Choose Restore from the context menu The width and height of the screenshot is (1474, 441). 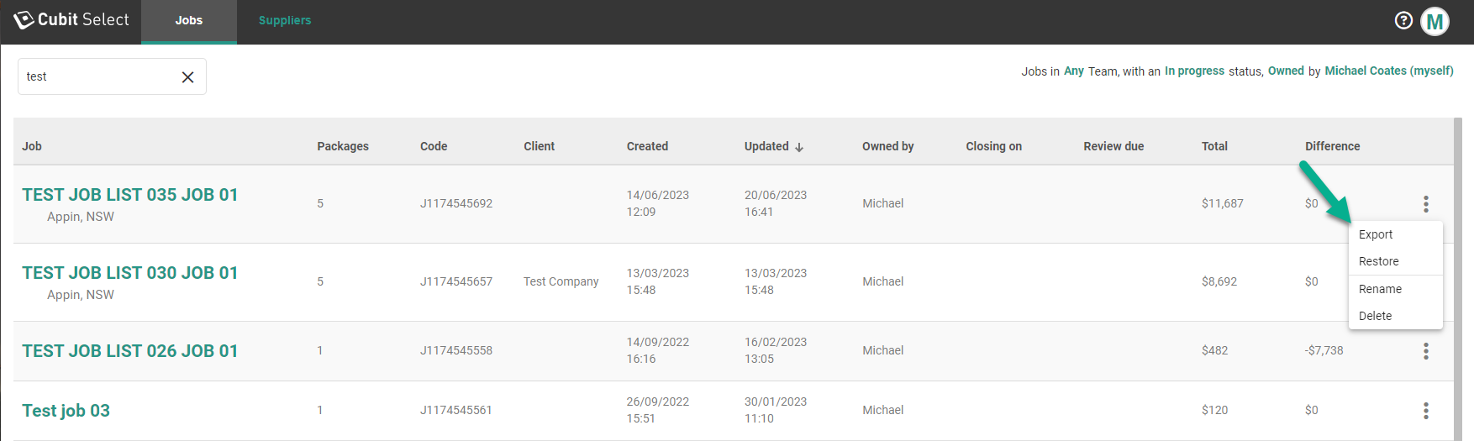(x=1378, y=261)
